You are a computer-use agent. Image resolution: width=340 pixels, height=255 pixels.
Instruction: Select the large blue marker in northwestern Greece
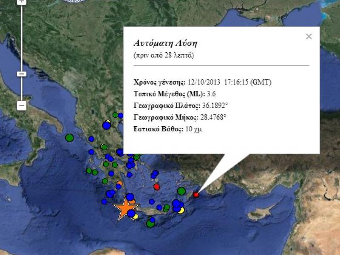click(106, 125)
